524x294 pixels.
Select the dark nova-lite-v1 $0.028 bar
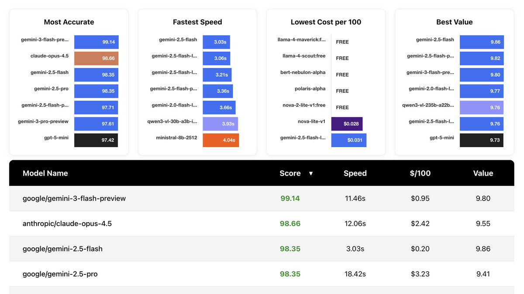347,124
